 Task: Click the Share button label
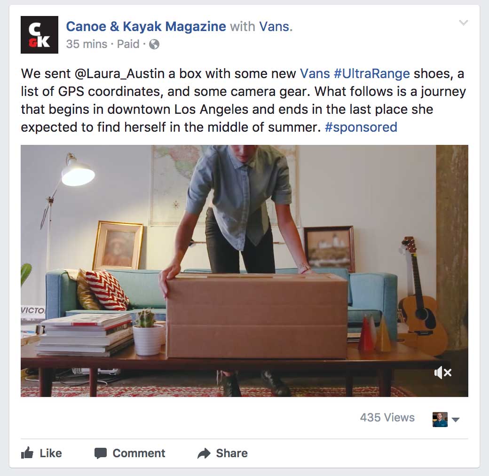tap(232, 453)
